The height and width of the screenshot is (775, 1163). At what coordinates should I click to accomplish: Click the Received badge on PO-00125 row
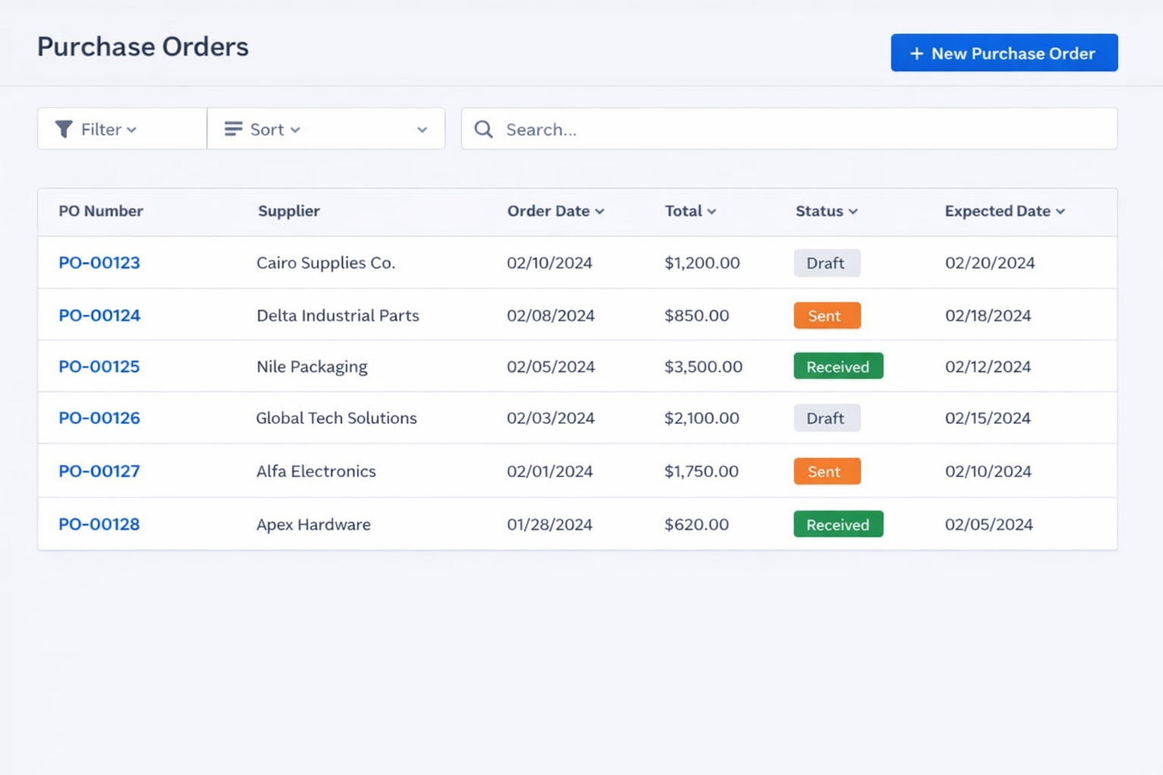point(838,366)
